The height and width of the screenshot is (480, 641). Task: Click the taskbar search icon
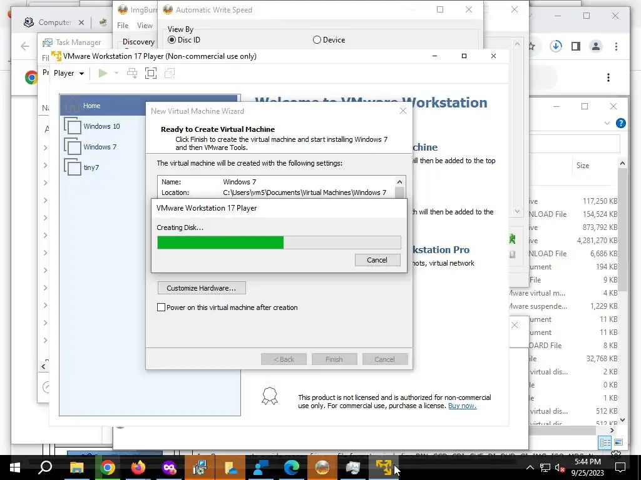pos(45,467)
